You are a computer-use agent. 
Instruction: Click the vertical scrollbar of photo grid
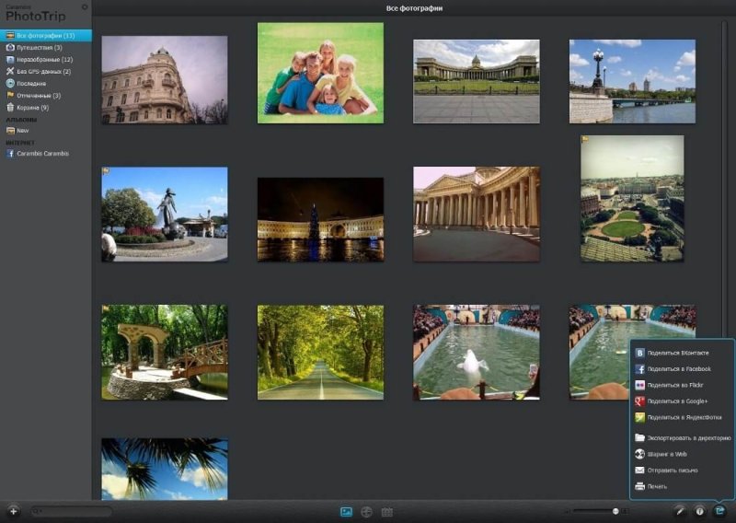tap(724, 179)
